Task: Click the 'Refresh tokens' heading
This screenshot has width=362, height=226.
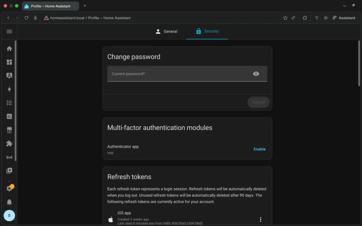Action: [129, 177]
